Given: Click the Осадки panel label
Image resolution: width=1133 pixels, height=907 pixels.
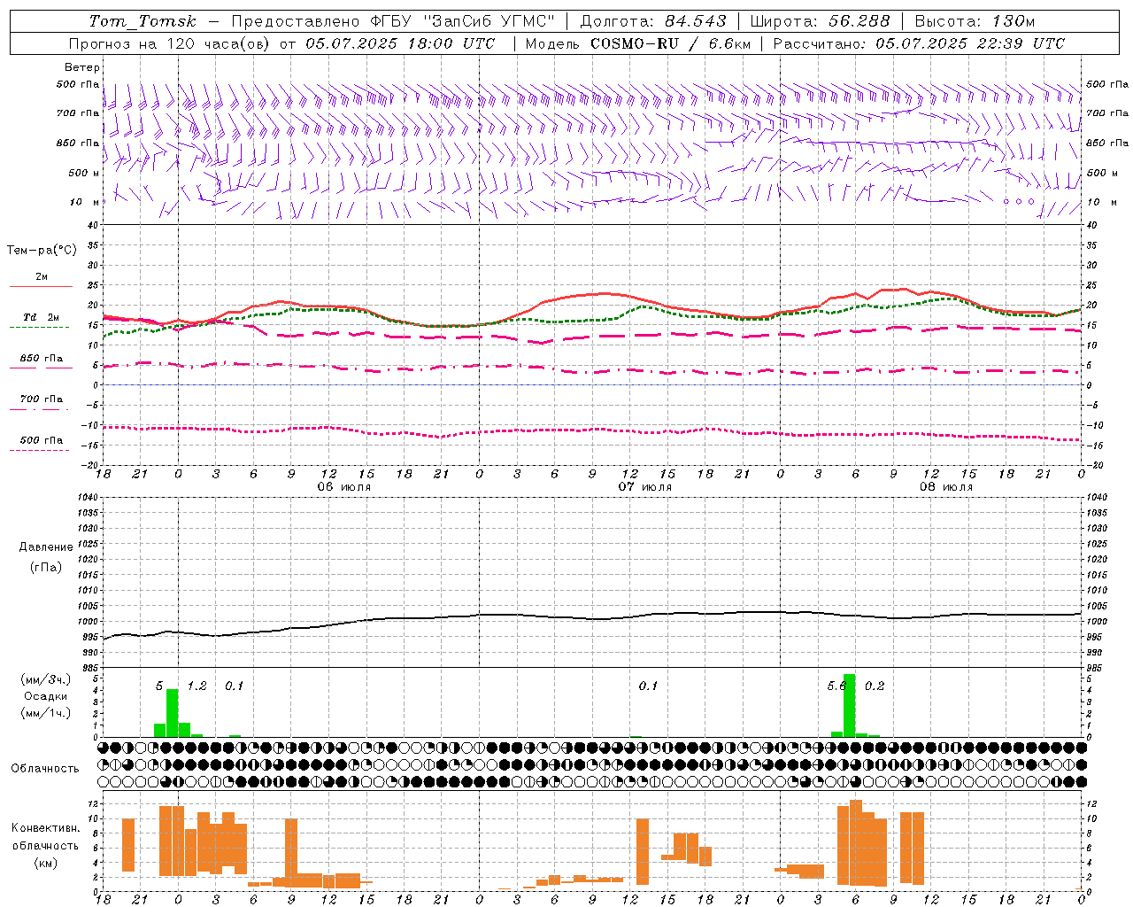Looking at the screenshot, I should click(46, 696).
